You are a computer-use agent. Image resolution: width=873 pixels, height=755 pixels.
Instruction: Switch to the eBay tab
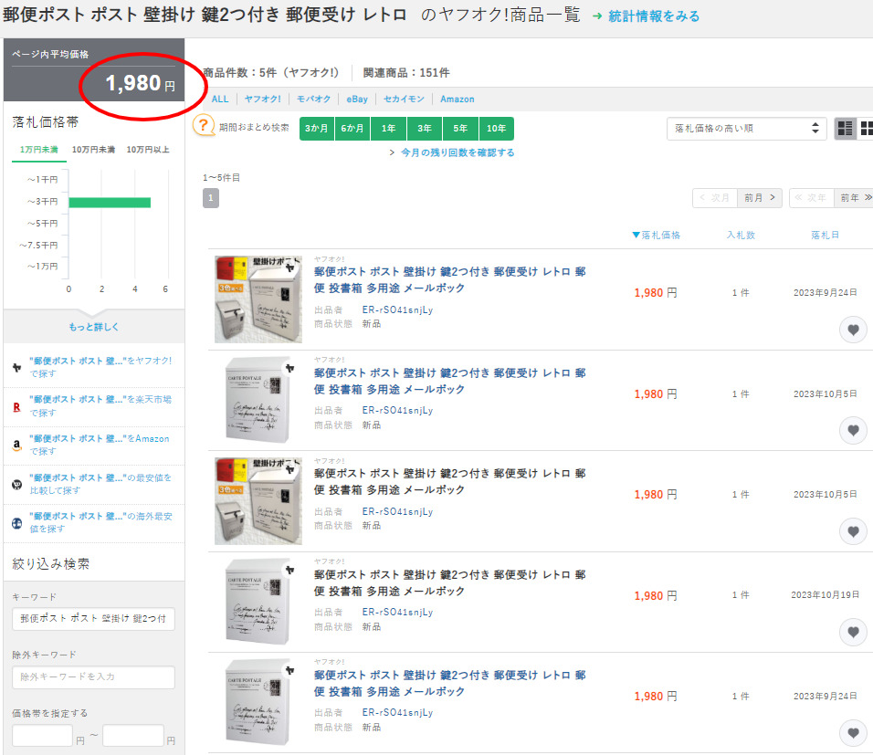pos(356,99)
